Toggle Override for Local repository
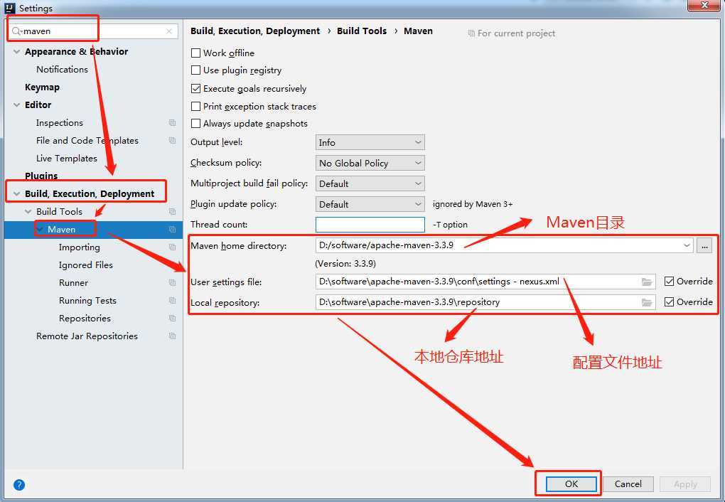 point(669,301)
